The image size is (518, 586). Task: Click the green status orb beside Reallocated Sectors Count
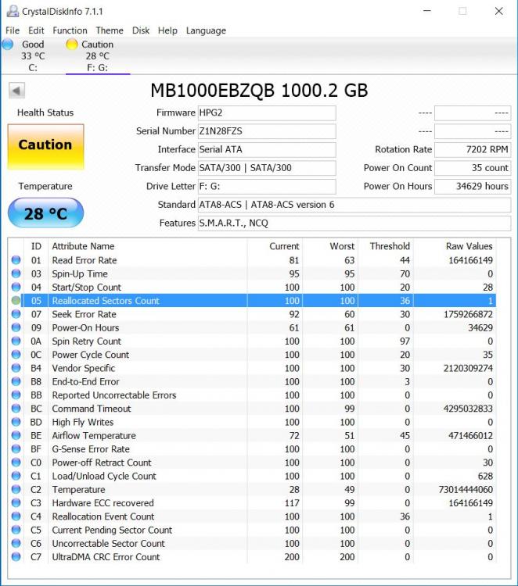pos(16,301)
